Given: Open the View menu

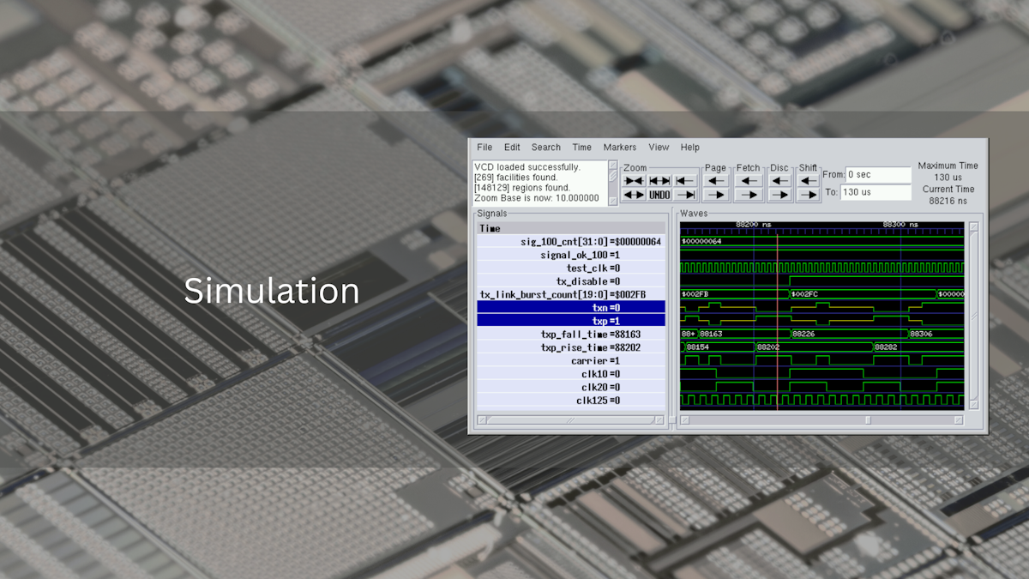Looking at the screenshot, I should [x=659, y=148].
